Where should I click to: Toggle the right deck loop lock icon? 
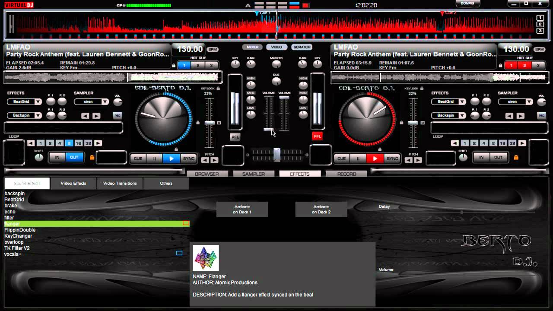coord(516,158)
